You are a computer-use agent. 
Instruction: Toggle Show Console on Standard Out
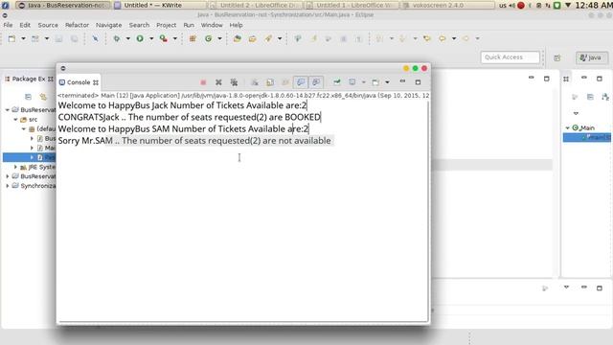[x=300, y=82]
